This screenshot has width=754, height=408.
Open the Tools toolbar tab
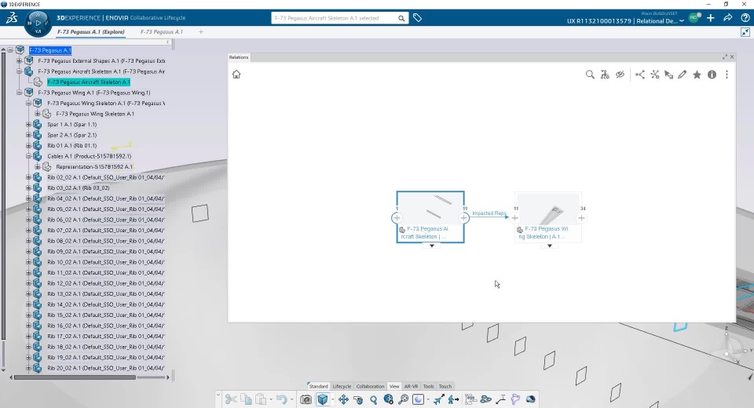tap(429, 386)
